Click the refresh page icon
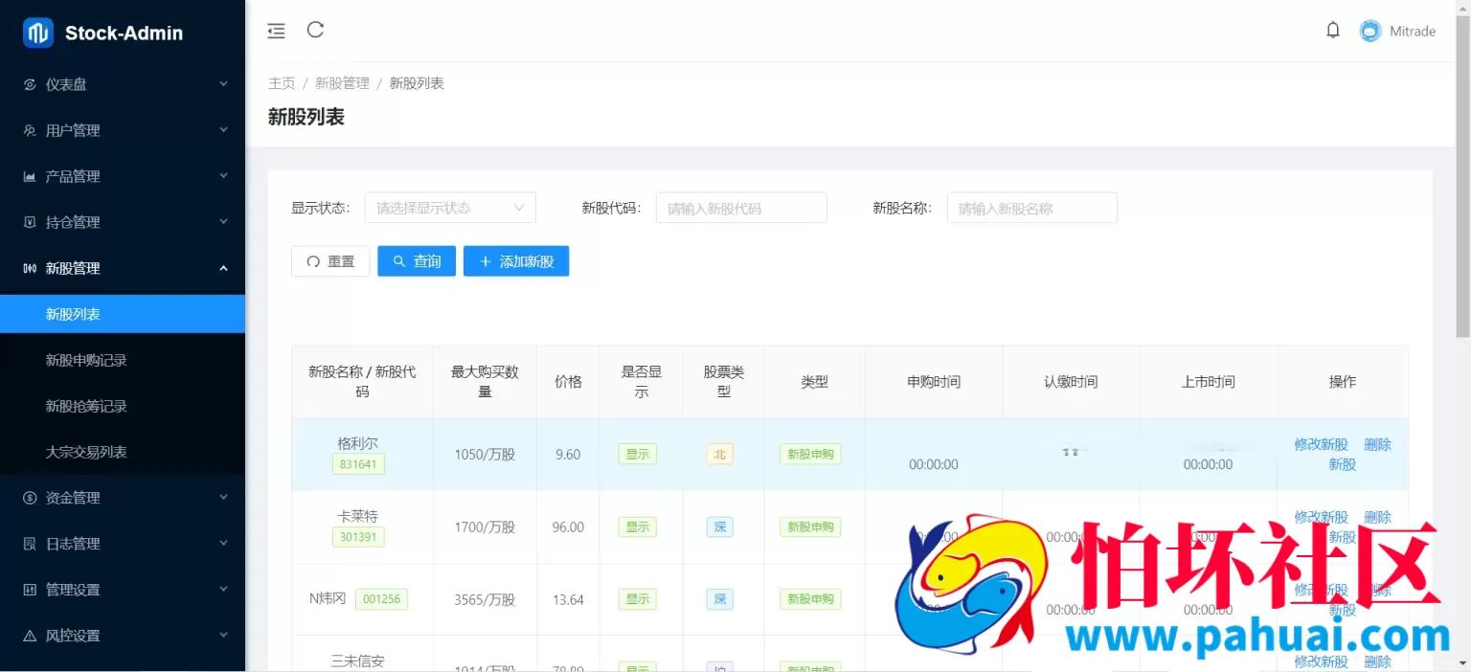The width and height of the screenshot is (1471, 672). pos(315,30)
